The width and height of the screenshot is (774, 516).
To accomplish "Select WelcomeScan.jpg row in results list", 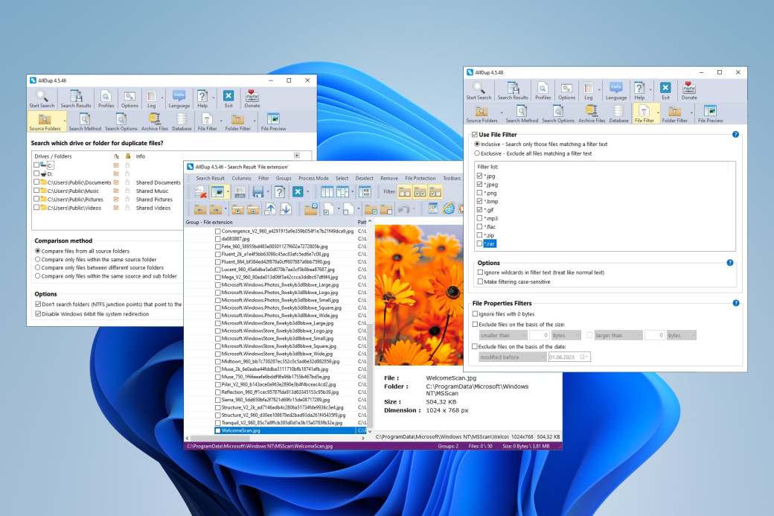I will pos(241,430).
